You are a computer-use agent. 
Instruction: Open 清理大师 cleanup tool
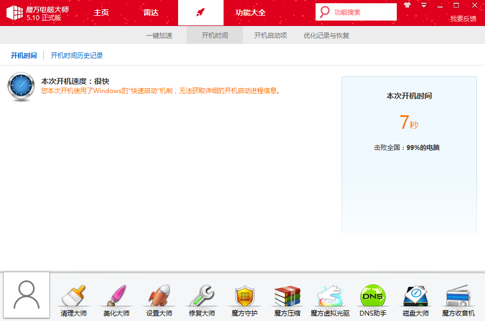coord(73,300)
